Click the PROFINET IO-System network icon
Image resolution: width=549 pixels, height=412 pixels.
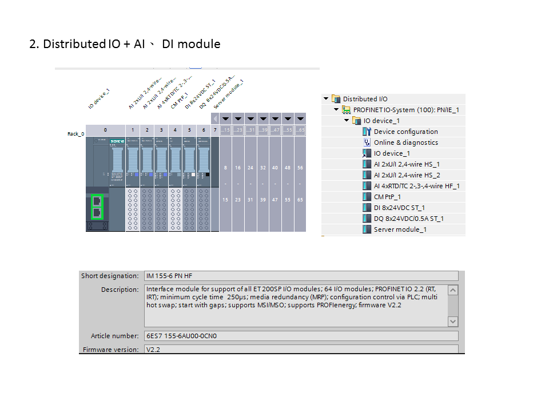[347, 110]
